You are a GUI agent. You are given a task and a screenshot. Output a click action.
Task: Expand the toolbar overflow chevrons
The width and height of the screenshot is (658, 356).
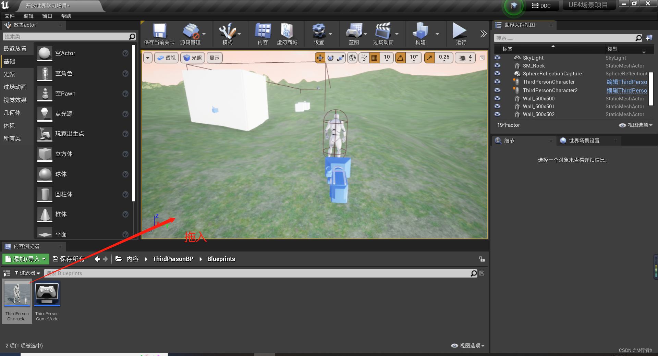click(483, 34)
